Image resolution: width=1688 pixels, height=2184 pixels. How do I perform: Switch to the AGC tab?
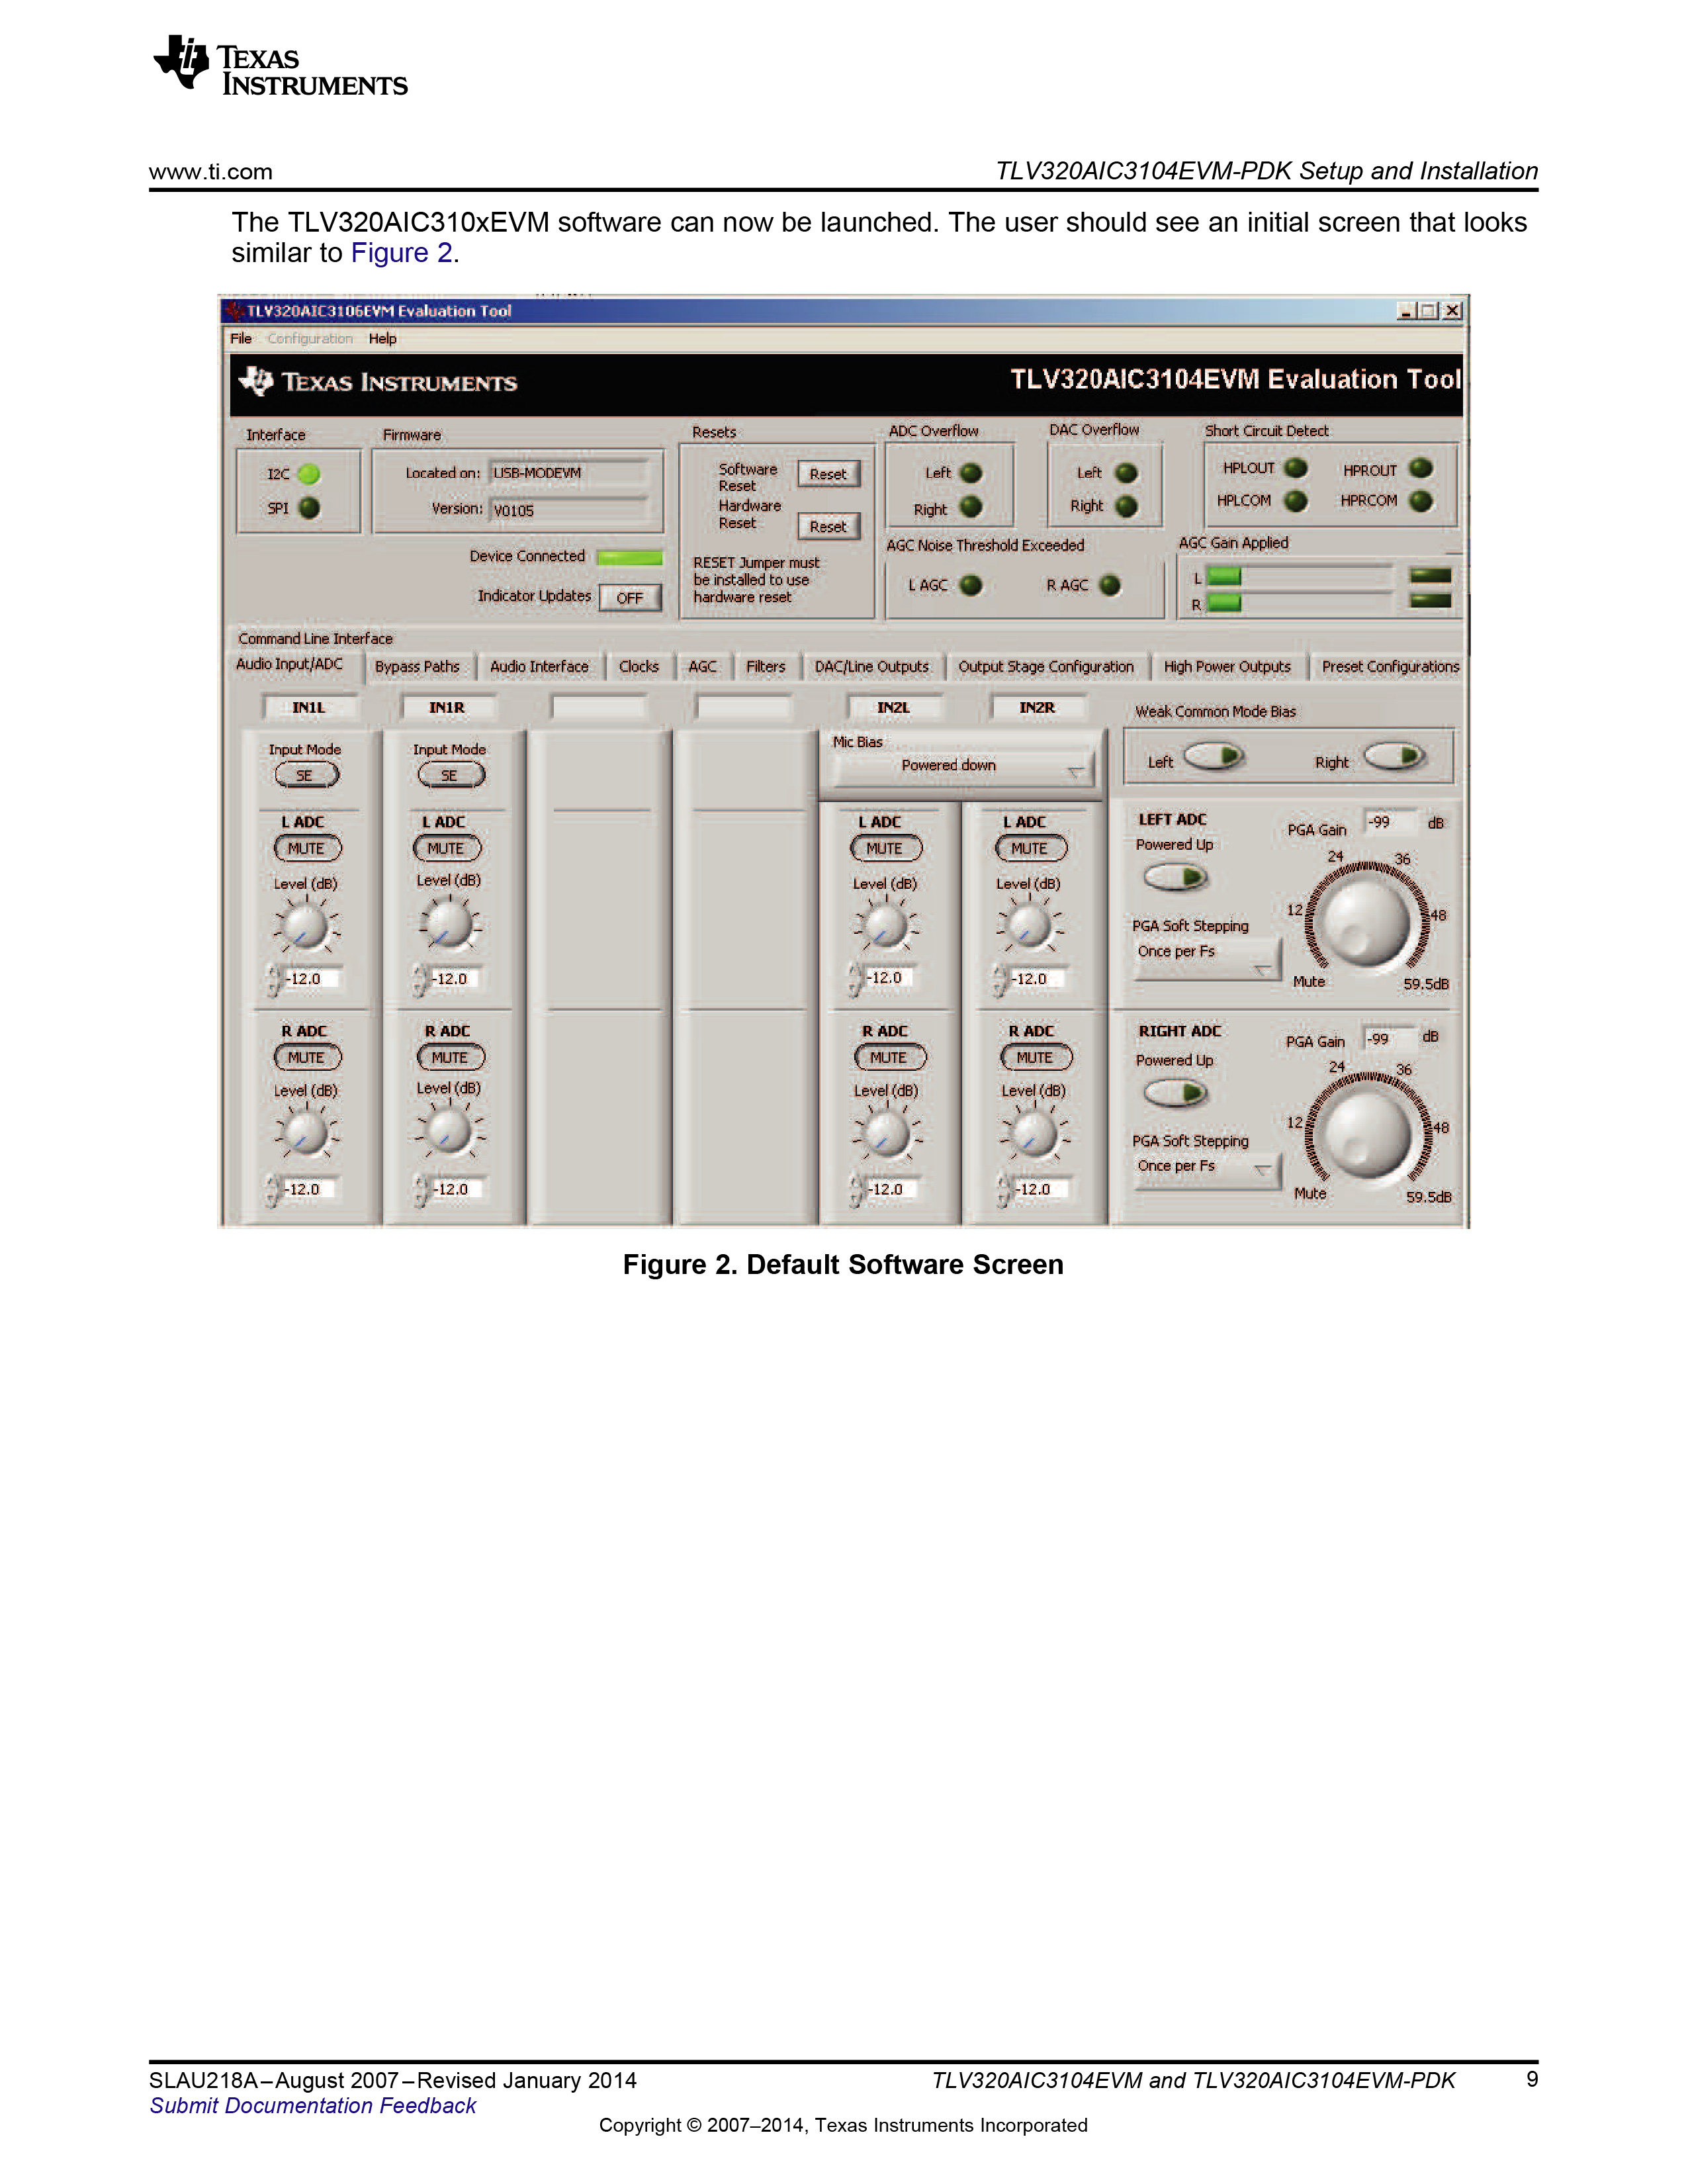(x=703, y=667)
